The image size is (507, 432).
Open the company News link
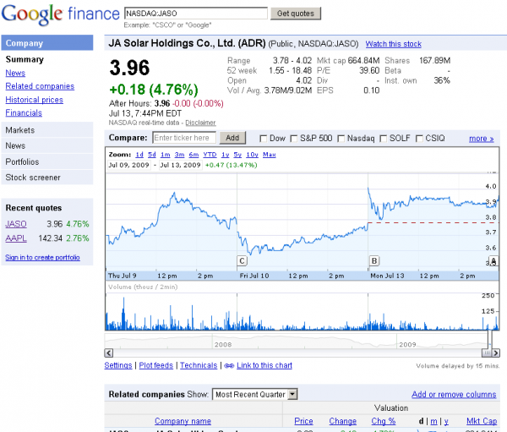[x=15, y=74]
